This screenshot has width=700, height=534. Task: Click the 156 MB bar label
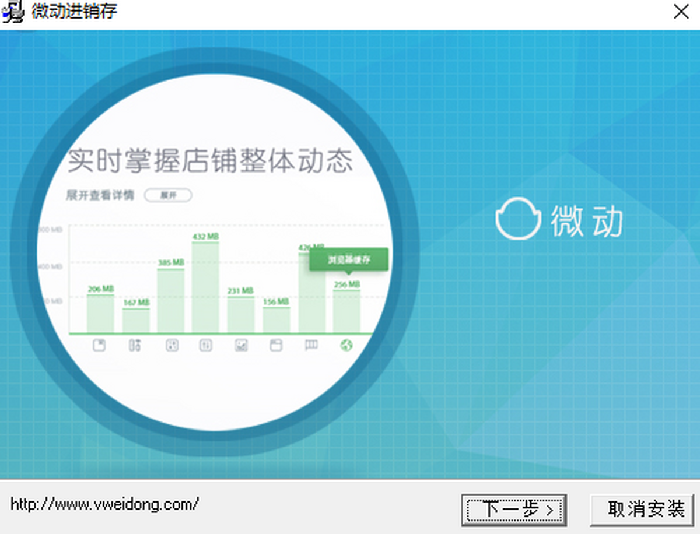[276, 301]
